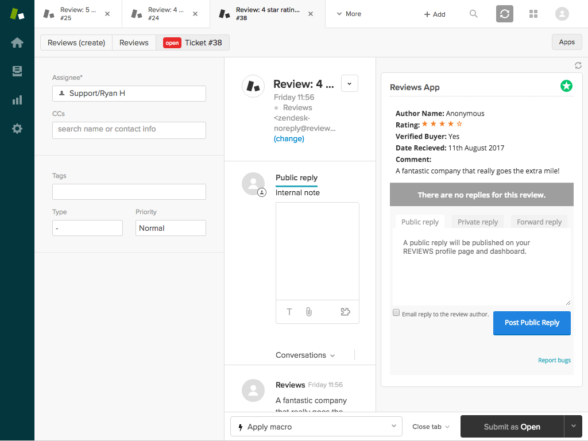588x441 pixels.
Task: Expand the ticket subject actions caret
Action: coord(349,83)
